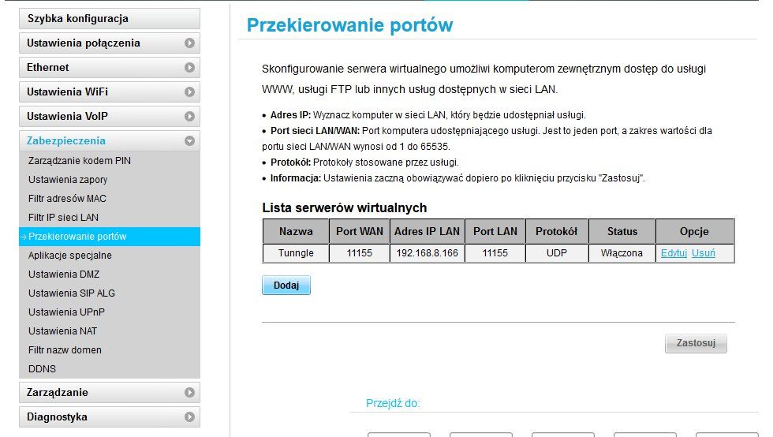Expand Zarządzanie section arrow

tap(189, 393)
